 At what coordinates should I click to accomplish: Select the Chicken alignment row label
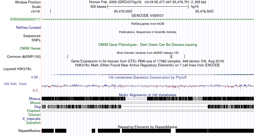click(34, 115)
